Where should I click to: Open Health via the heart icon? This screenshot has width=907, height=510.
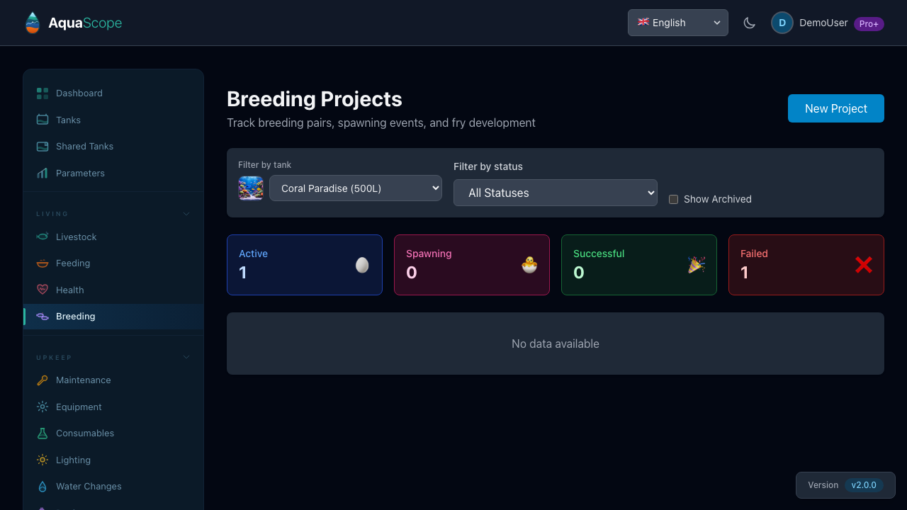(x=43, y=290)
